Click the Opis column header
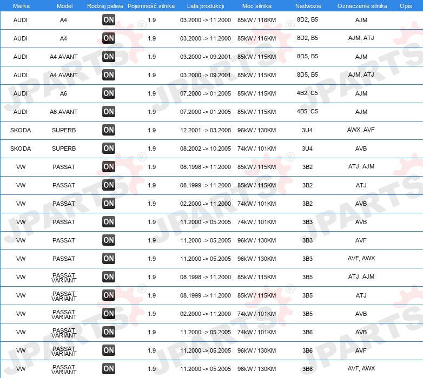This screenshot has height=378, width=423. pos(406,6)
